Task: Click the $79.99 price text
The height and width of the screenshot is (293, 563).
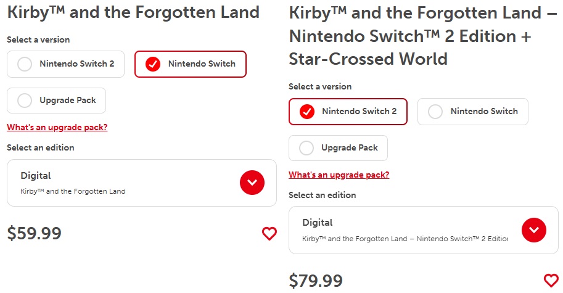Action: pos(316,281)
